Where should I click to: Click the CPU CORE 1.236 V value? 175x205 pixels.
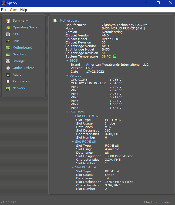(116, 80)
